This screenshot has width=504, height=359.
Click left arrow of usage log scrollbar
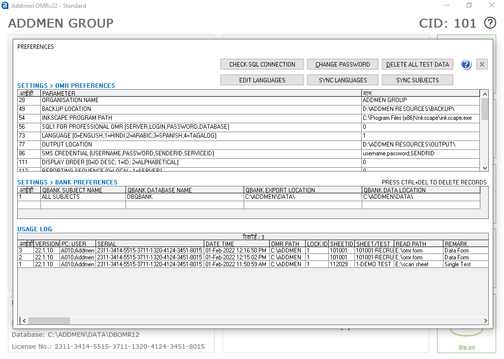point(24,321)
